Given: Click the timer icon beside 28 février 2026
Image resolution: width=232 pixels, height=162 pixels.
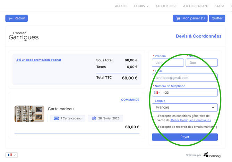Looking at the screenshot, I should tap(94, 118).
